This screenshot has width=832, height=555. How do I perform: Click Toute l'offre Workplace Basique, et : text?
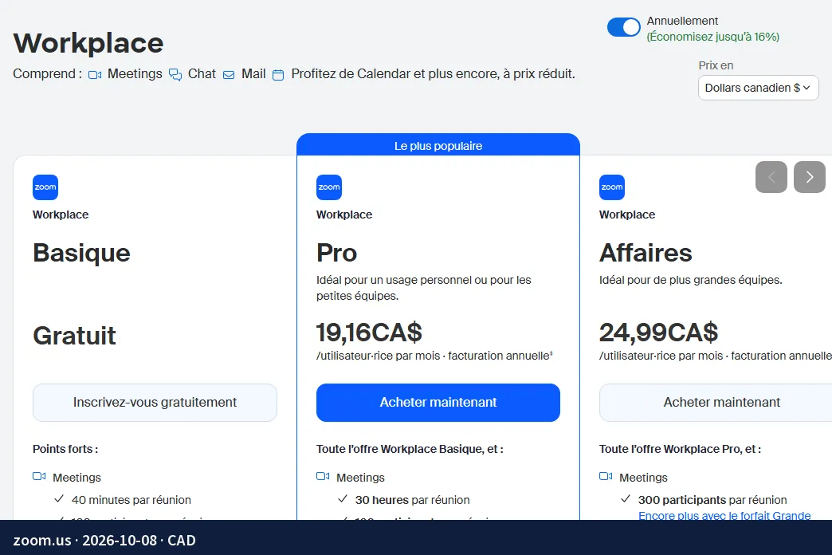[x=410, y=449]
